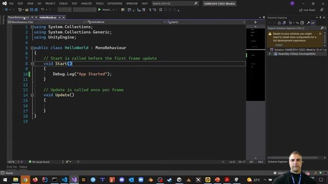Screen dimensions: 328x184
Task: Click the No issues found indicator
Action: click(x=39, y=162)
